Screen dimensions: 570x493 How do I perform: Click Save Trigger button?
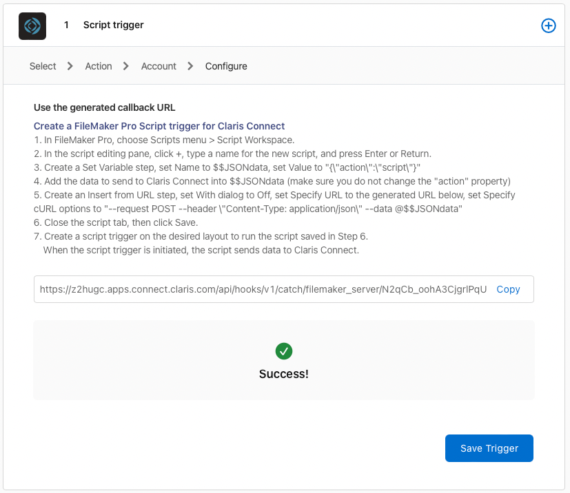point(489,448)
